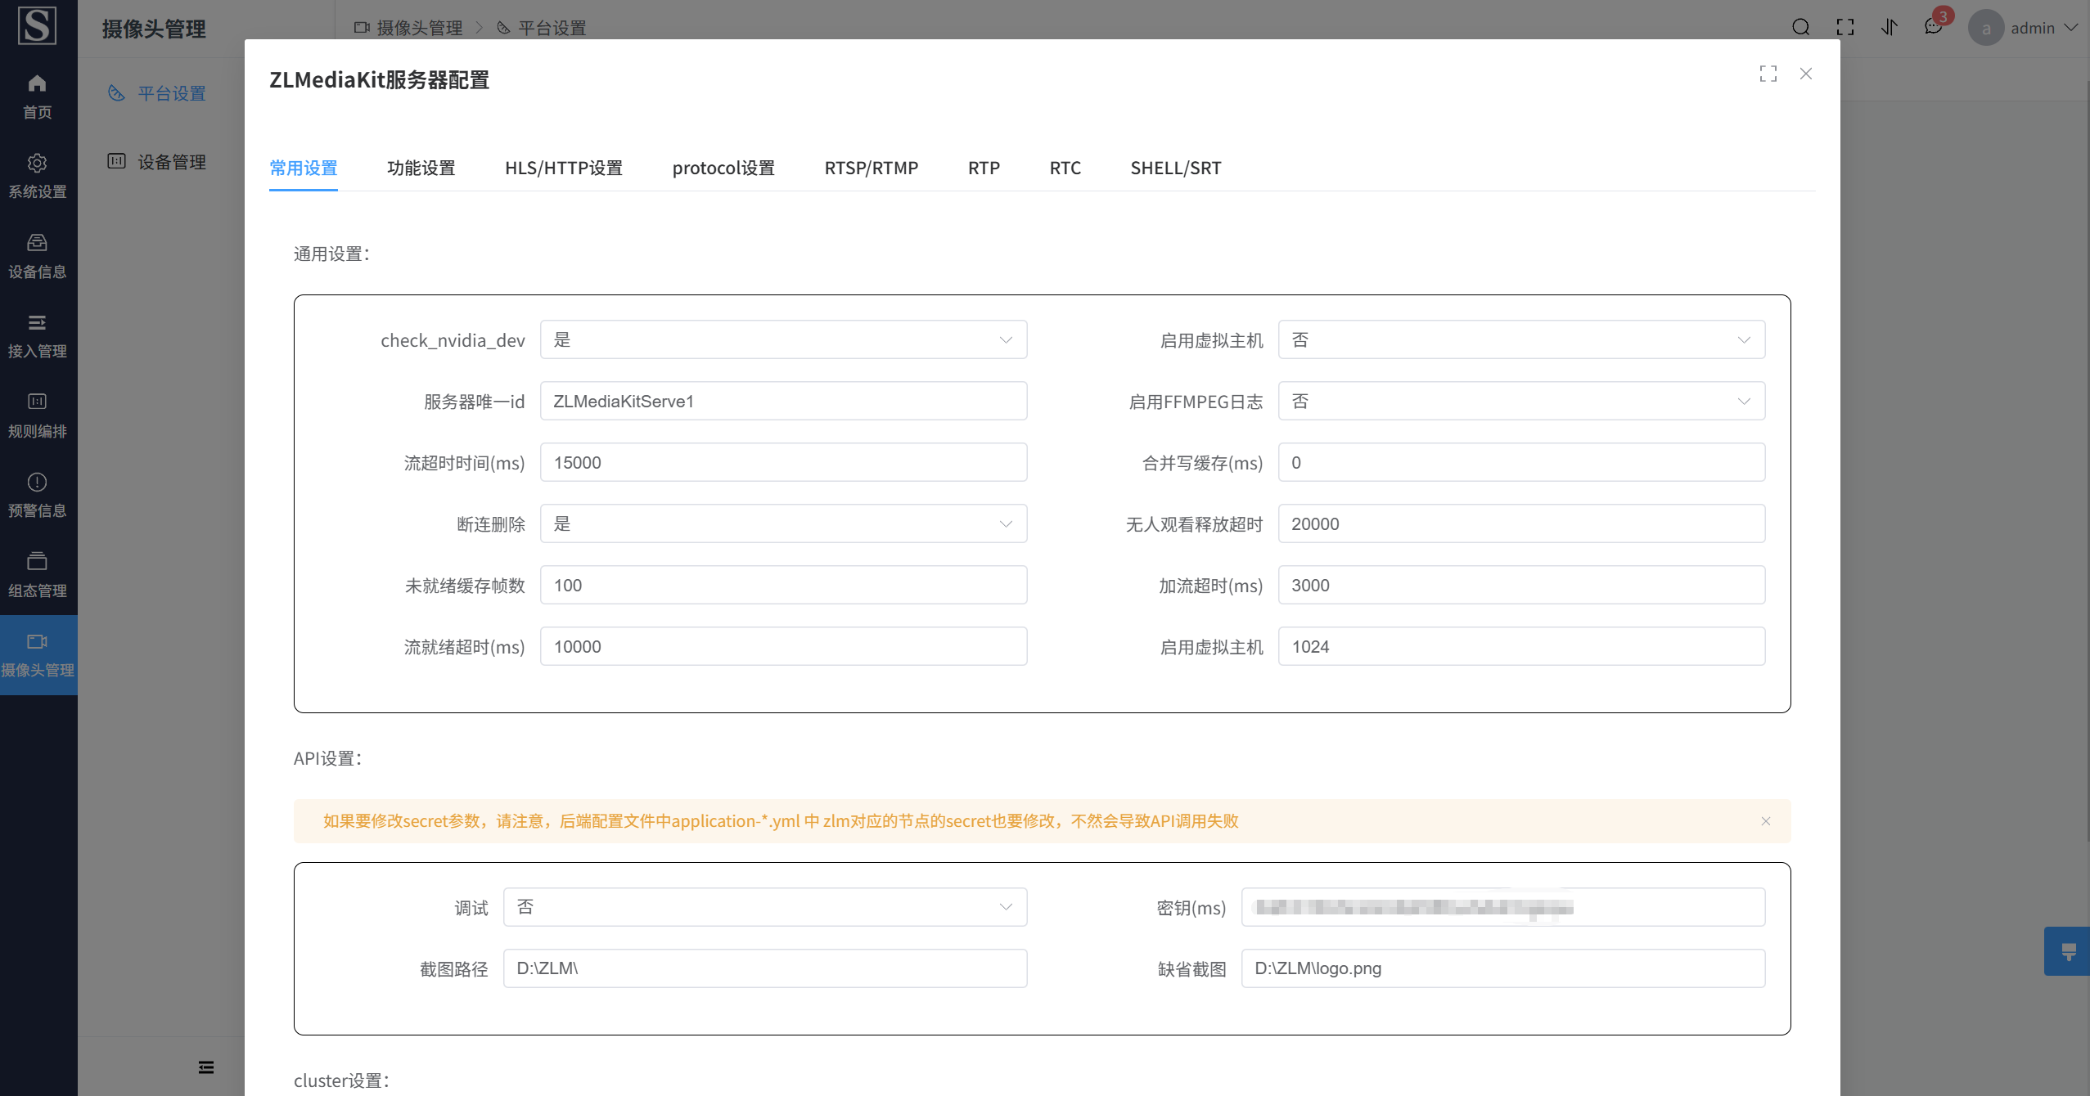Switch to the 功能设置 tab
The width and height of the screenshot is (2090, 1096).
coord(421,168)
